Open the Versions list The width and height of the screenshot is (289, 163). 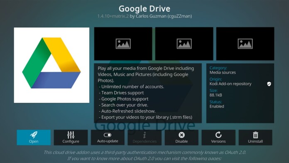pos(218,137)
